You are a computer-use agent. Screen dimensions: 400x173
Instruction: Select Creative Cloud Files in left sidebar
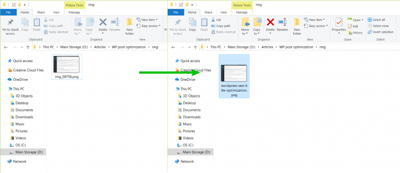tap(25, 70)
